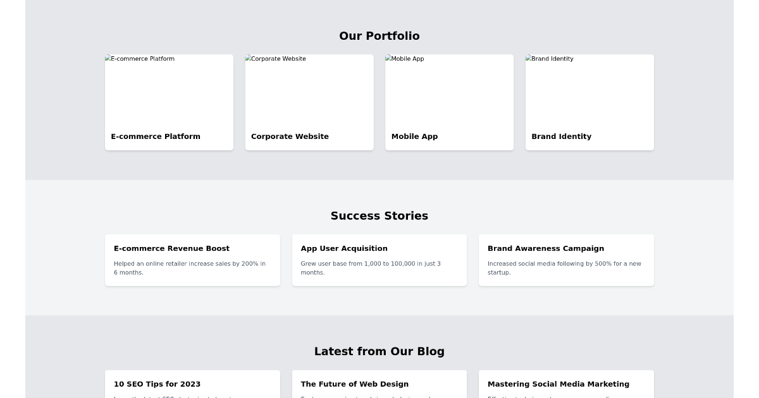Open the App User Acquisition success story
Viewport: 759px width, 398px height.
[379, 260]
